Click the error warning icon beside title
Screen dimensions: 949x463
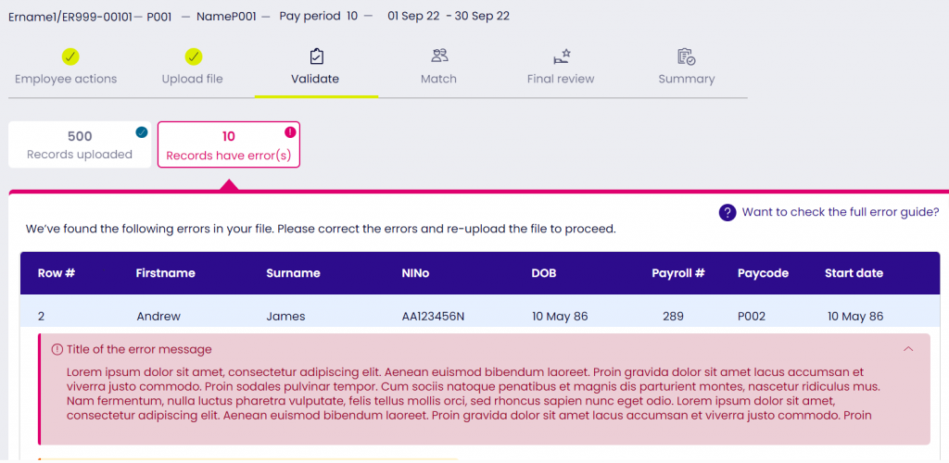pos(57,350)
